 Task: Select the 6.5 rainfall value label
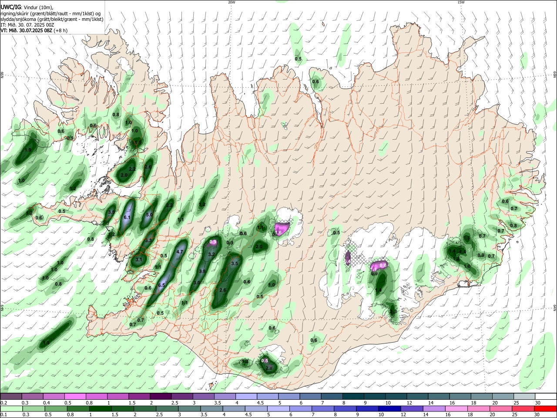pyautogui.click(x=161, y=285)
